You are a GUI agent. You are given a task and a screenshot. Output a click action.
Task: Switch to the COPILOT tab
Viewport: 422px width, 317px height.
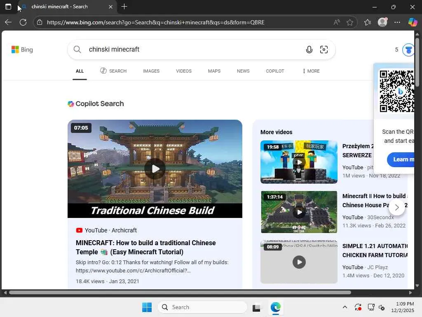click(275, 71)
